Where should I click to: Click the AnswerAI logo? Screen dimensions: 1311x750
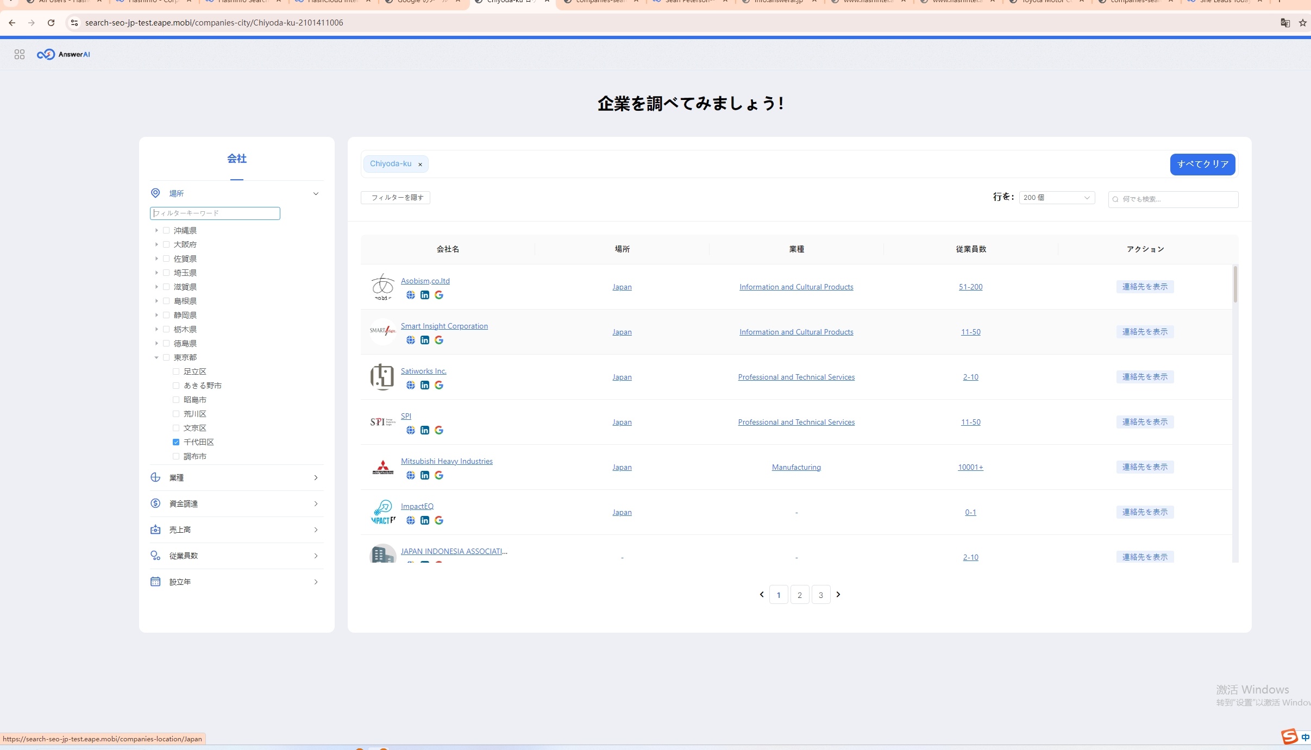pos(64,54)
